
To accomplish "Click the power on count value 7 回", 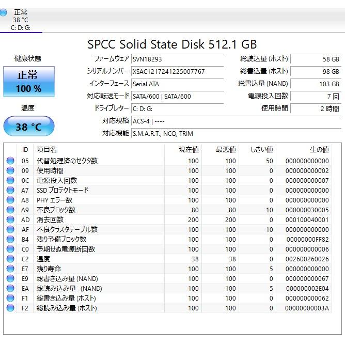I will tap(316, 96).
